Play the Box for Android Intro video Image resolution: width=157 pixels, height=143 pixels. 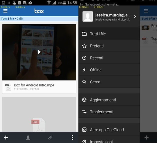(39, 52)
